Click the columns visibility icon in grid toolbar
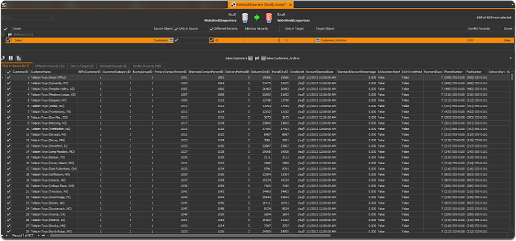The width and height of the screenshot is (516, 241). click(11, 58)
